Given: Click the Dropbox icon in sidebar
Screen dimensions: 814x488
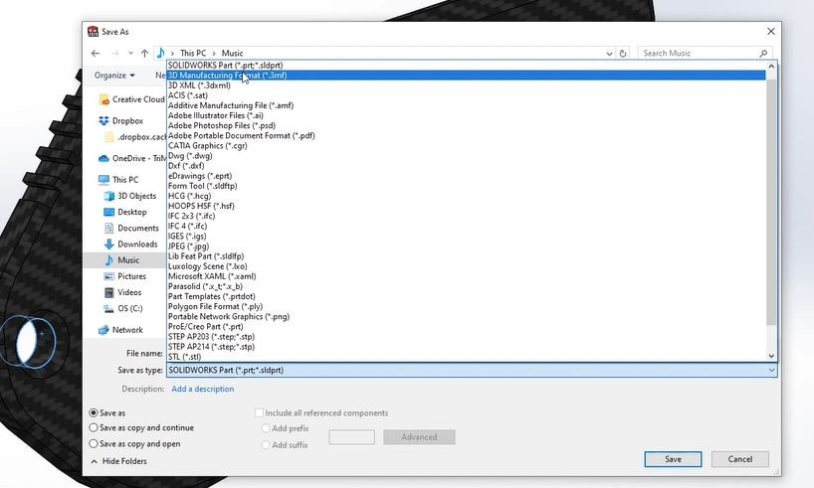Looking at the screenshot, I should [x=104, y=121].
